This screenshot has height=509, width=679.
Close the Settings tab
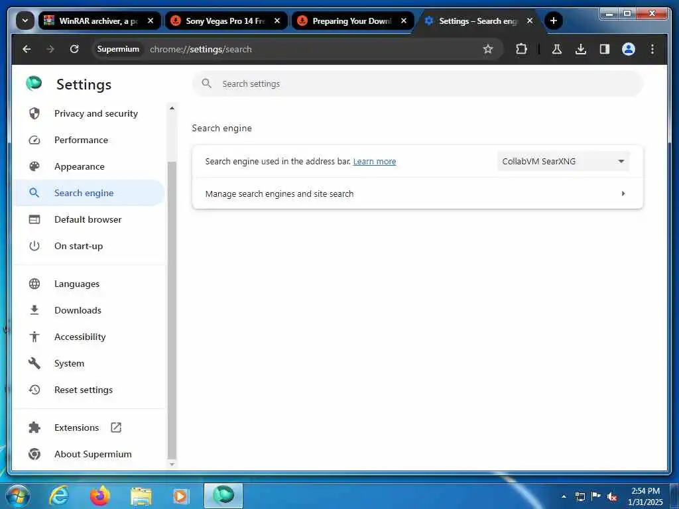point(530,21)
